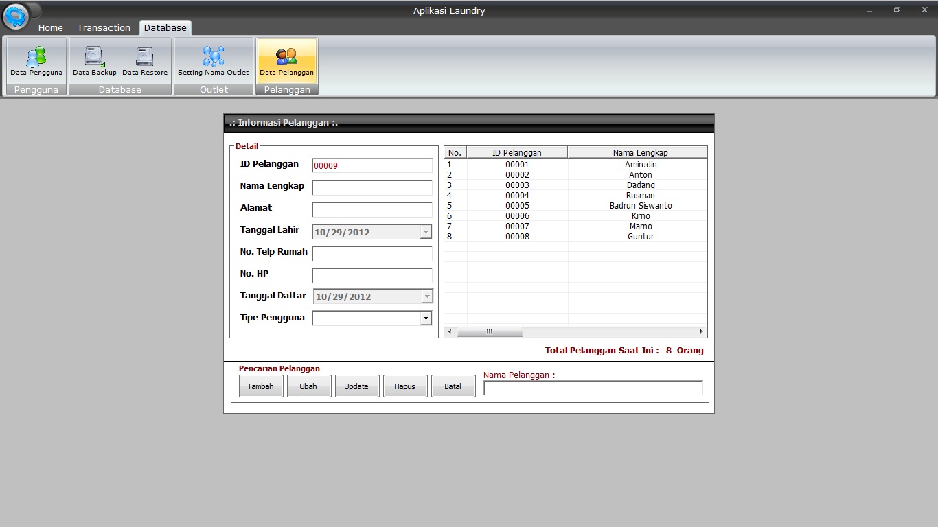Click the Ubah button
The image size is (938, 527).
pyautogui.click(x=308, y=386)
